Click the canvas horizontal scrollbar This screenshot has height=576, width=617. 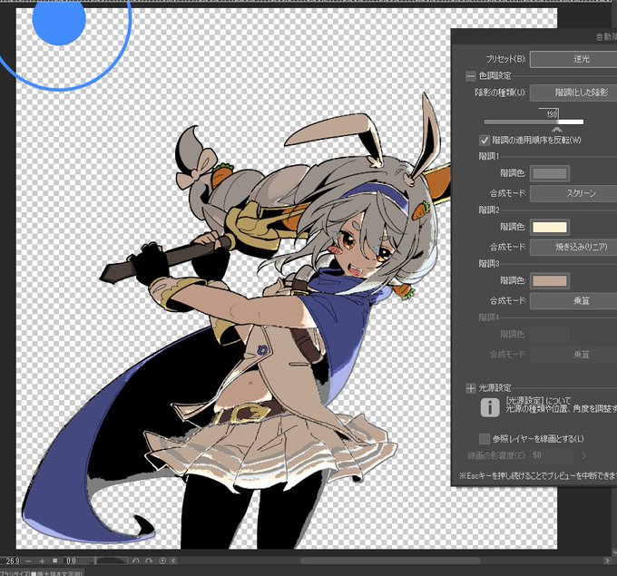390,561
